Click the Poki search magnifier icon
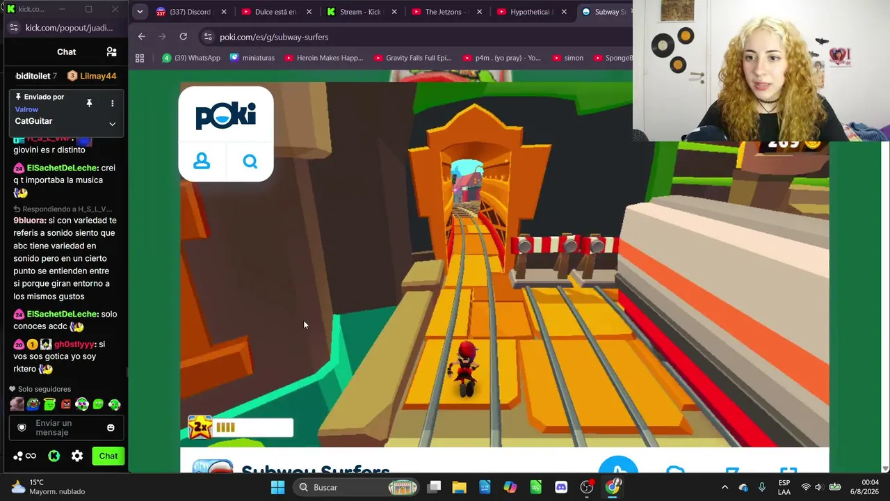This screenshot has width=890, height=501. pos(250,161)
